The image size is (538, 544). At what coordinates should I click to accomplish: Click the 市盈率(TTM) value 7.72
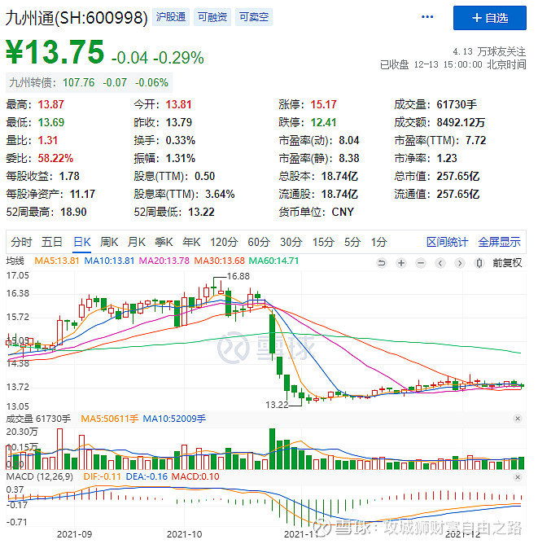[x=475, y=140]
